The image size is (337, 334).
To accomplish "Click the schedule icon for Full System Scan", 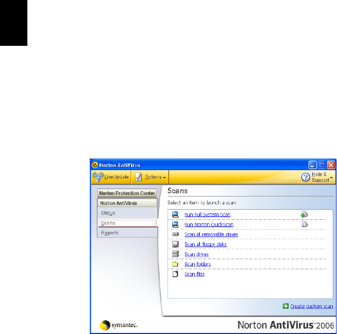I will pyautogui.click(x=304, y=214).
